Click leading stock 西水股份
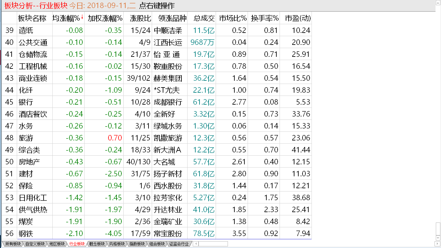441x248 pixels. click(x=168, y=186)
